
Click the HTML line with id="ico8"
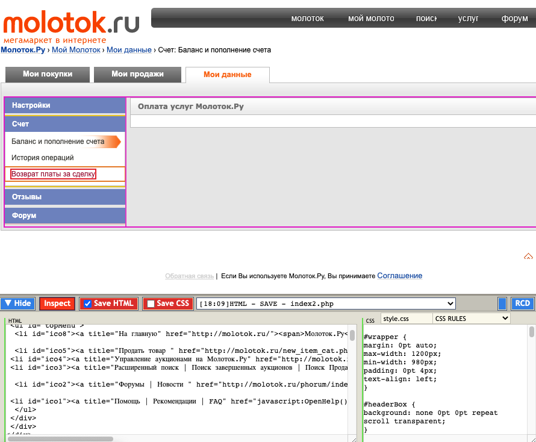[x=181, y=334]
